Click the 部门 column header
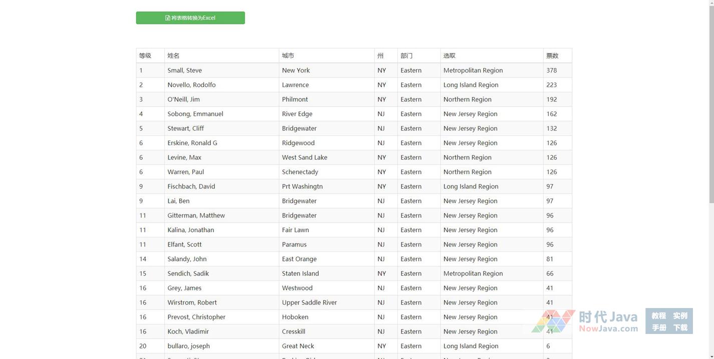This screenshot has height=359, width=714. click(419, 55)
